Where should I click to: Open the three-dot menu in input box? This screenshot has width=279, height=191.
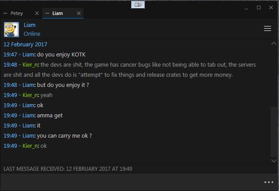pos(269,182)
